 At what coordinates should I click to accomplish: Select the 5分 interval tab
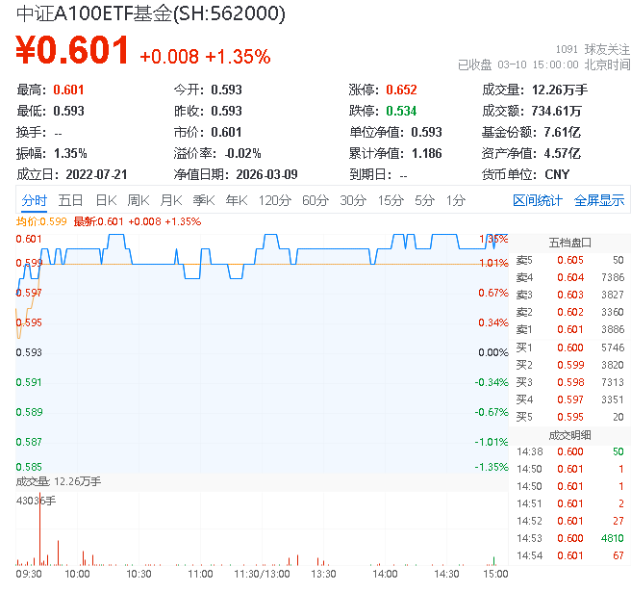coord(424,200)
